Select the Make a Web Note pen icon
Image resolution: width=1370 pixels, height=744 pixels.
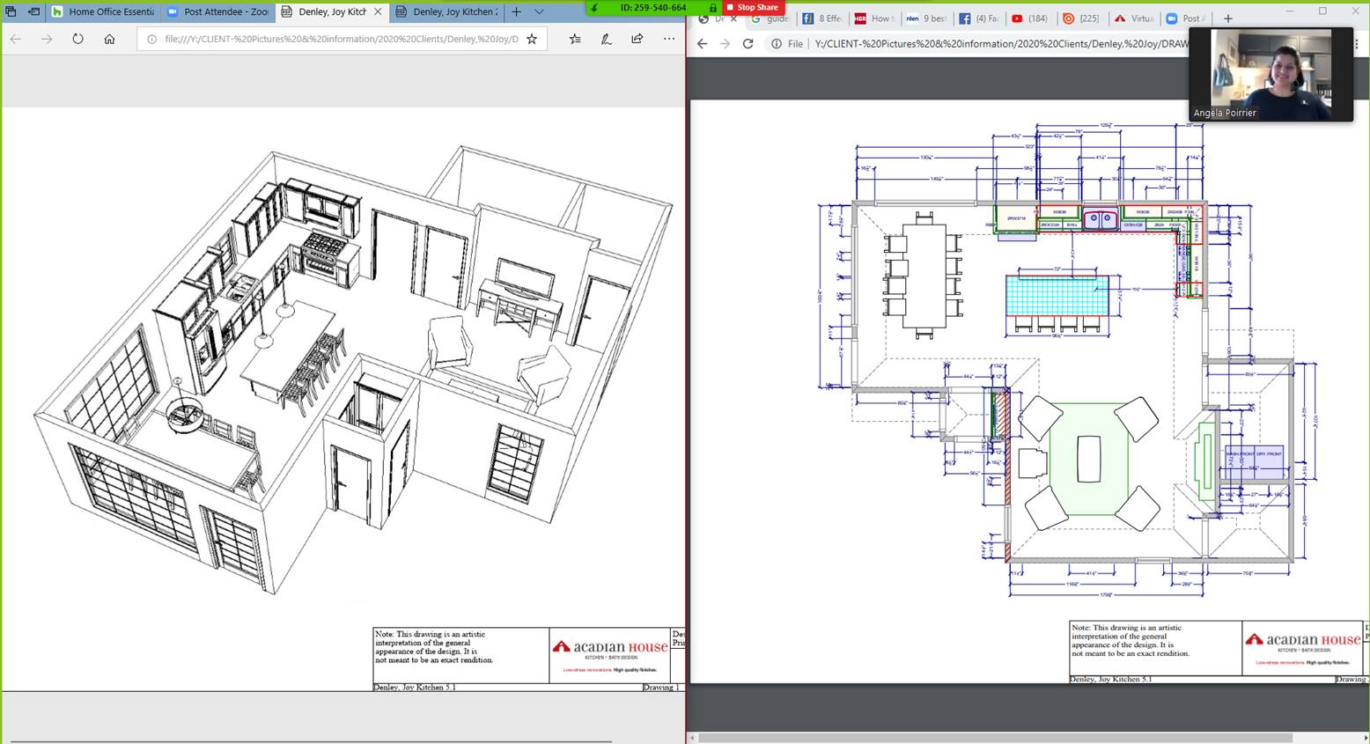(x=606, y=40)
